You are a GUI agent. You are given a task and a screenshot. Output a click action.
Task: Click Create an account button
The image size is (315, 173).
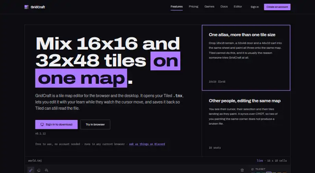coord(277,7)
